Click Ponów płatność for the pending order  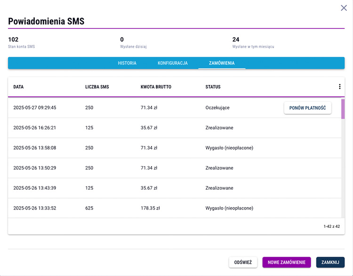click(x=307, y=108)
